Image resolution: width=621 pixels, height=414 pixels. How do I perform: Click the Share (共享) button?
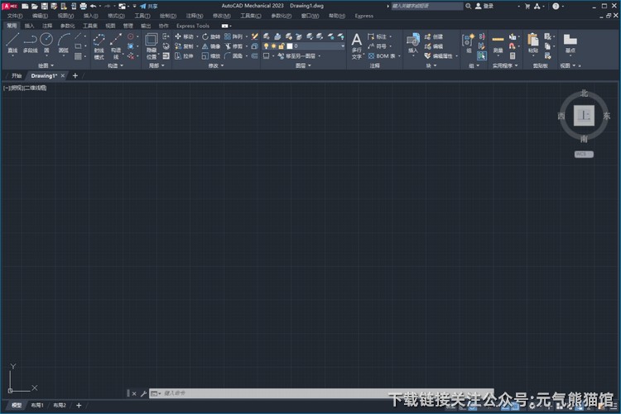point(149,6)
